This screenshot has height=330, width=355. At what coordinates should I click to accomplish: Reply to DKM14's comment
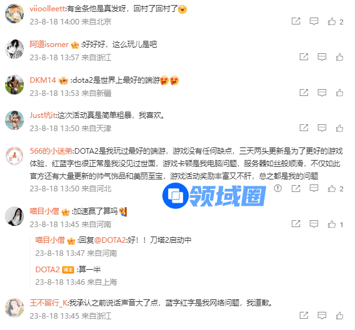pyautogui.click(x=322, y=93)
